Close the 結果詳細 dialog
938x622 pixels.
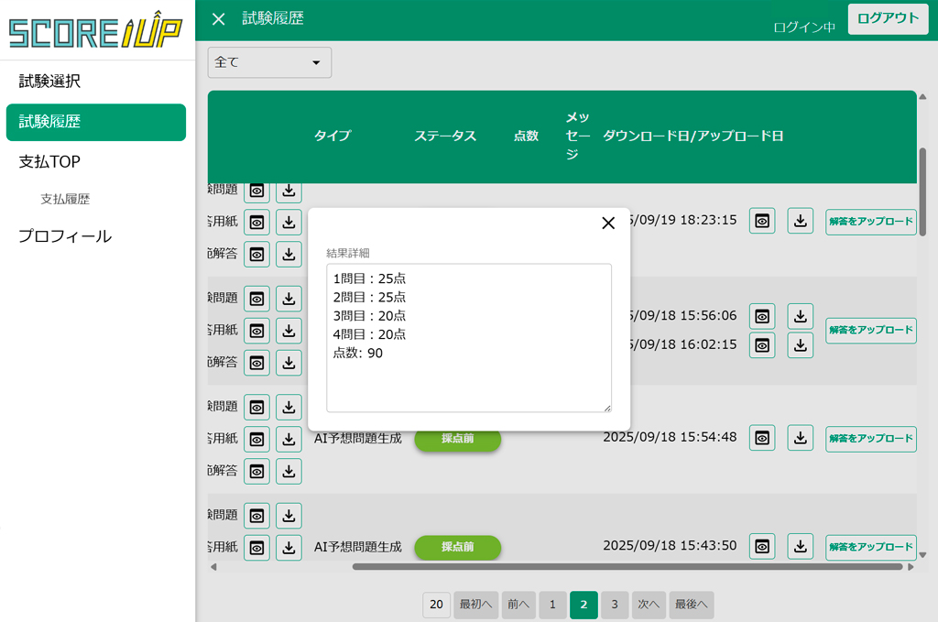click(x=607, y=223)
